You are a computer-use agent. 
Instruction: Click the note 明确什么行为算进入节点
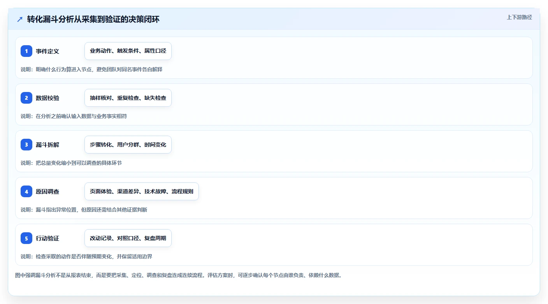(x=91, y=69)
